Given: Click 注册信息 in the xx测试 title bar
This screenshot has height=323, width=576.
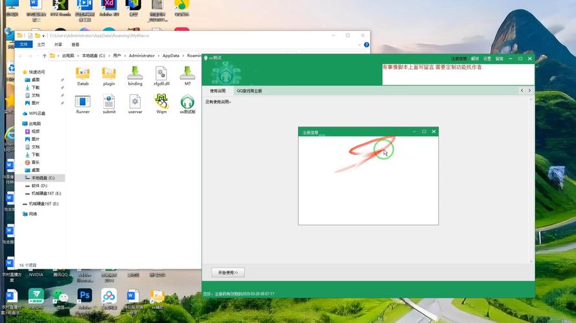Looking at the screenshot, I should click(x=459, y=59).
